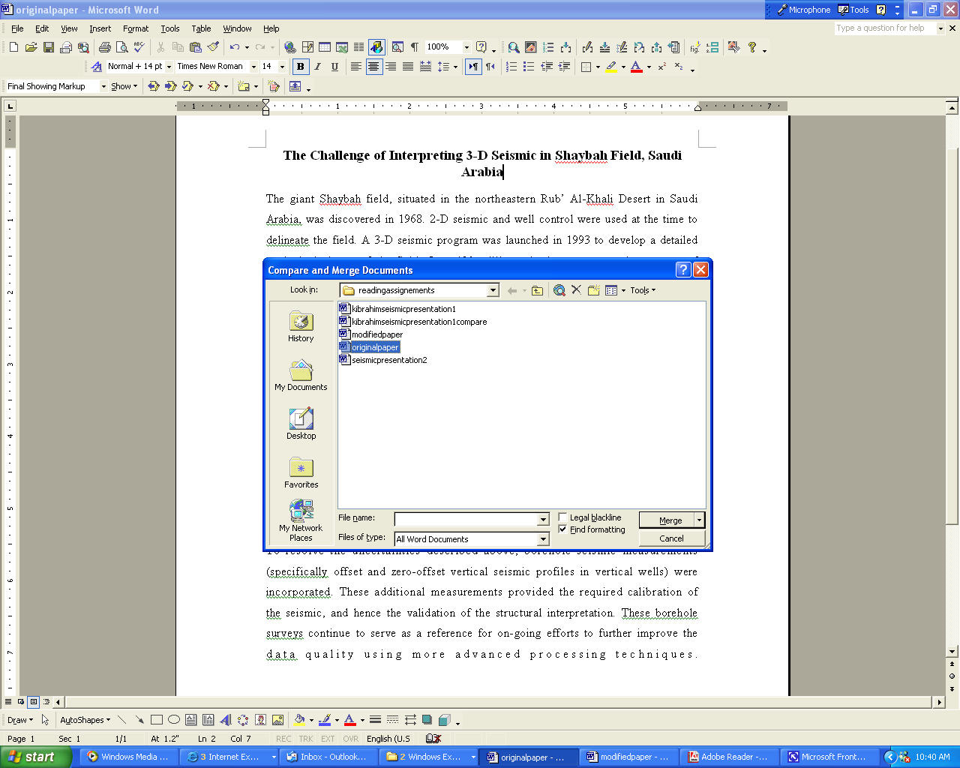The width and height of the screenshot is (960, 768).
Task: Click the Print icon in the toolbar
Action: coord(105,47)
